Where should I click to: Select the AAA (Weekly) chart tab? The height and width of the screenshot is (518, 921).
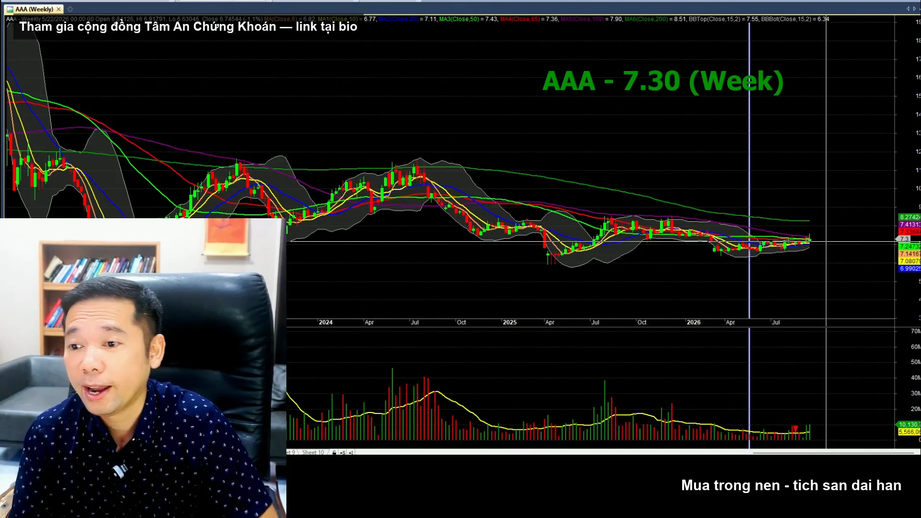point(34,9)
